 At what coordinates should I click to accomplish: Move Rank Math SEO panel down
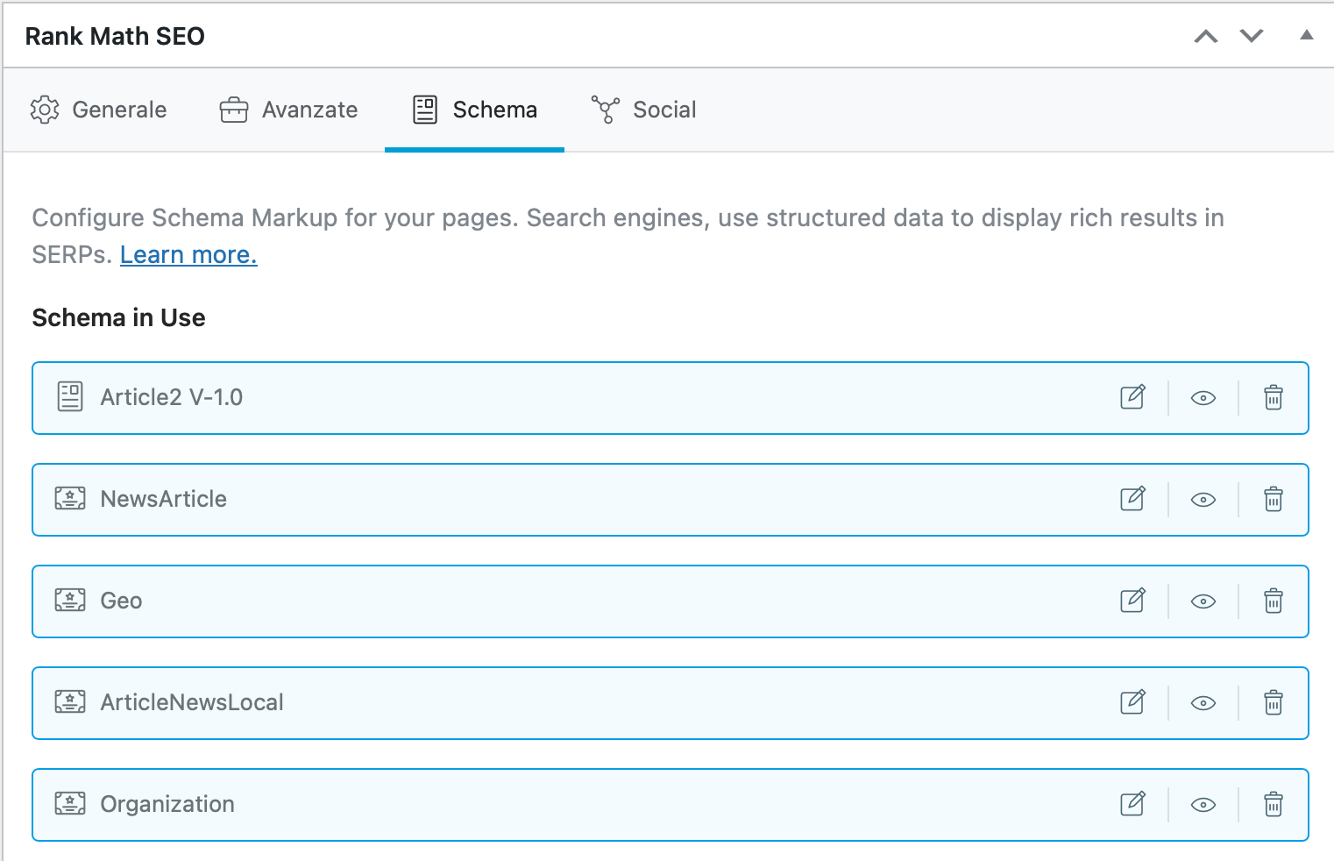(1252, 36)
